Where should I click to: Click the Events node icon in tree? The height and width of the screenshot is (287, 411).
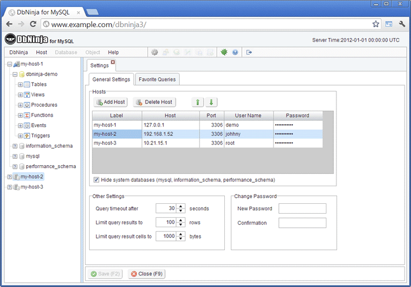tap(27, 125)
